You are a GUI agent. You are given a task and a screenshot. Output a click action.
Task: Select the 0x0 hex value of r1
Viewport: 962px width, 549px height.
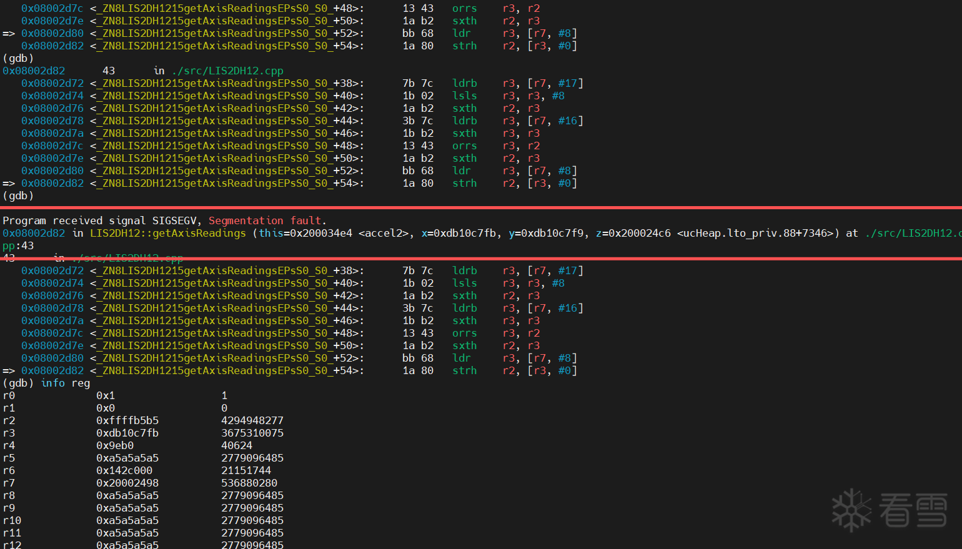click(x=106, y=408)
